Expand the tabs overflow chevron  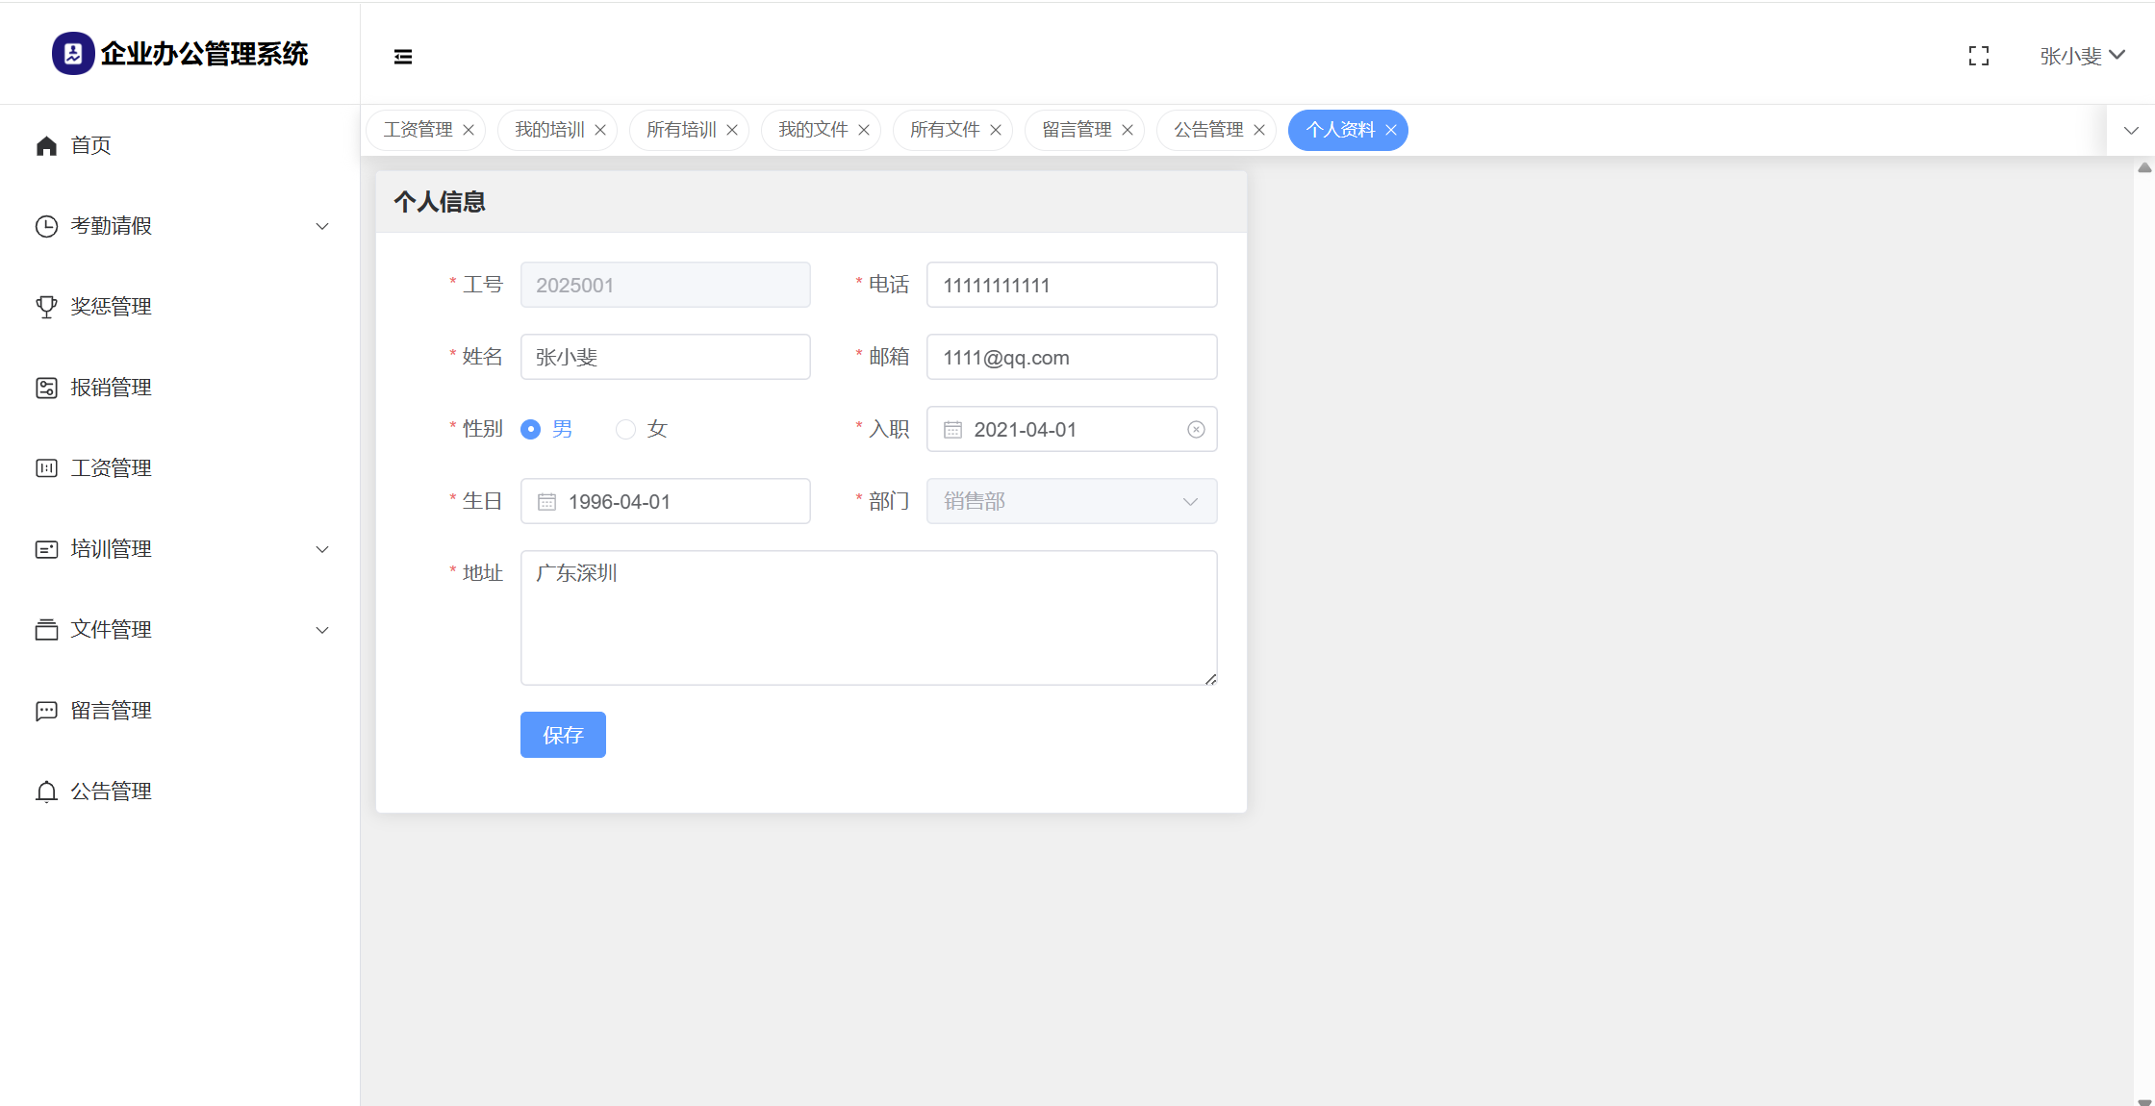(2130, 131)
